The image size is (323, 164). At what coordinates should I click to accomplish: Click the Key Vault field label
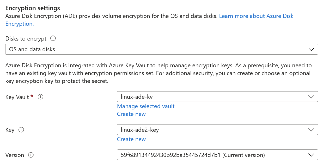click(x=17, y=97)
